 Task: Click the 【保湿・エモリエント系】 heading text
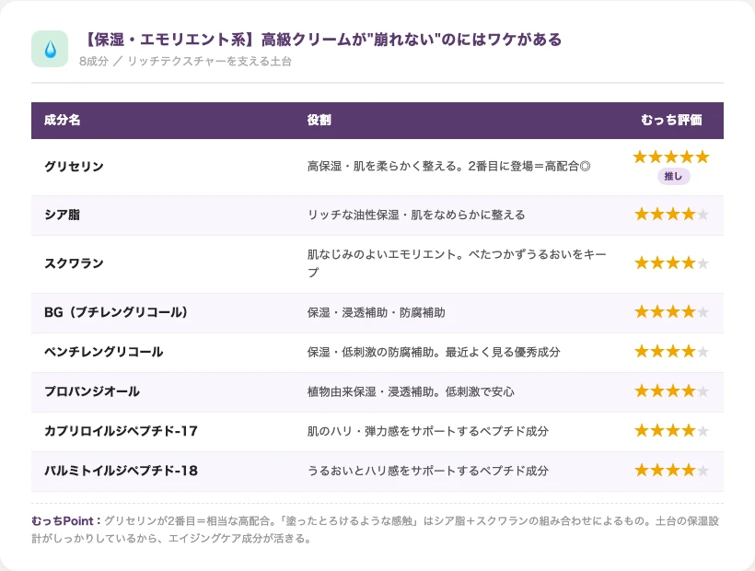point(322,40)
